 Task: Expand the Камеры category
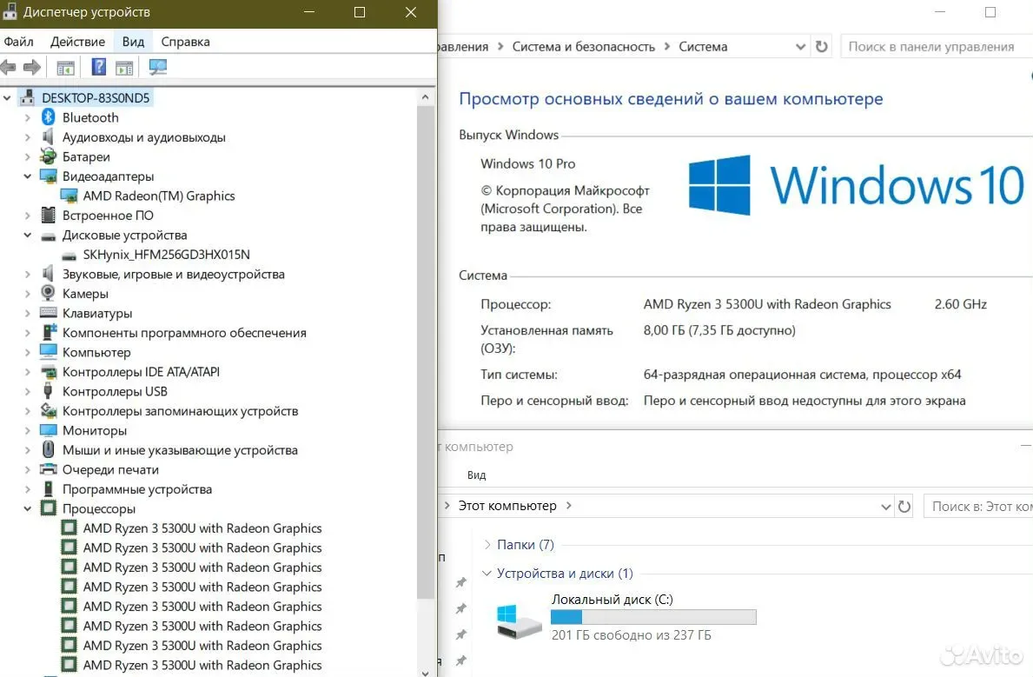27,294
